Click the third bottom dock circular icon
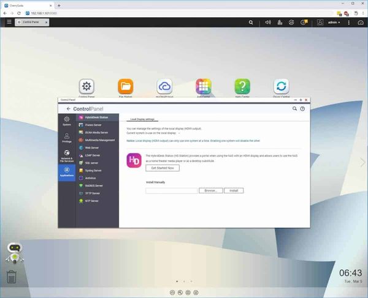This screenshot has height=298, width=368. pos(188,292)
